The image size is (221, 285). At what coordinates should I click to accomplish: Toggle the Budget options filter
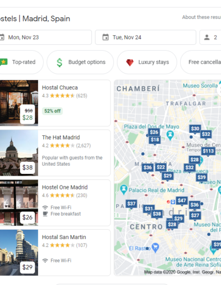(80, 62)
